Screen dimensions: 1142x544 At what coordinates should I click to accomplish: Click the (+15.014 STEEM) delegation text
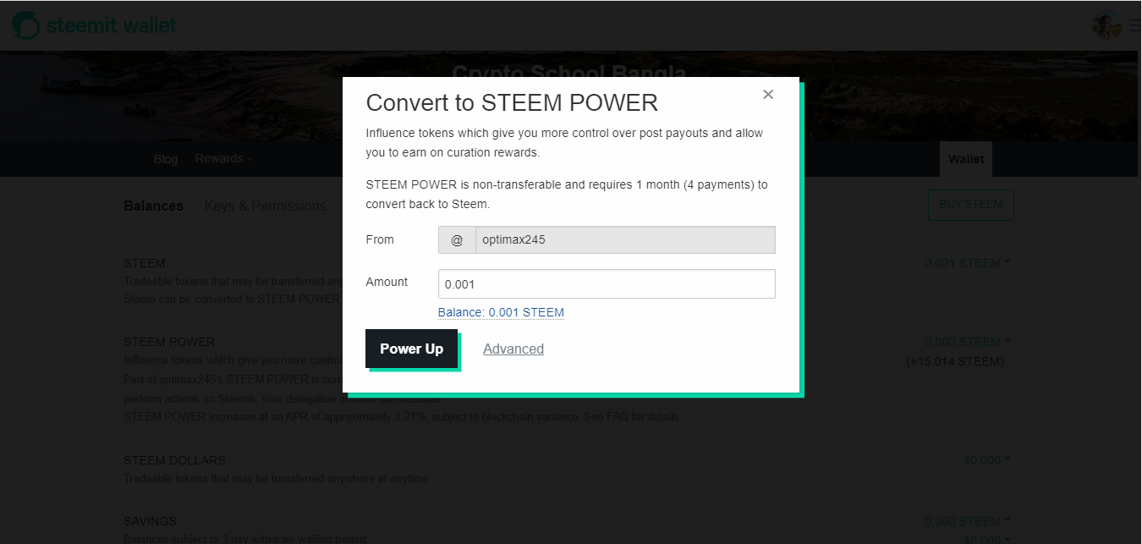point(955,361)
